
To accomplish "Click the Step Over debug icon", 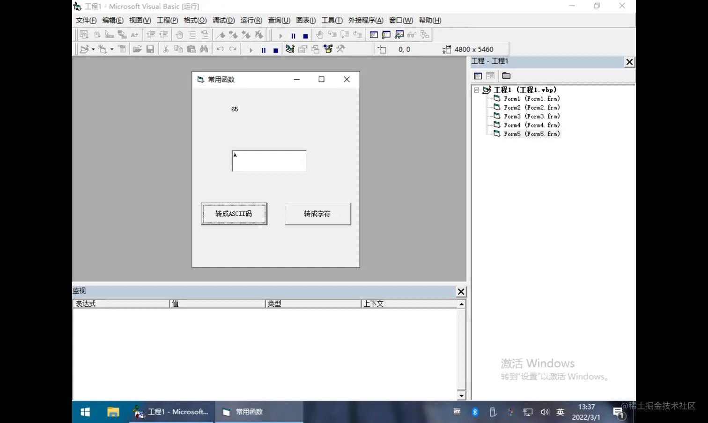I will coord(345,35).
